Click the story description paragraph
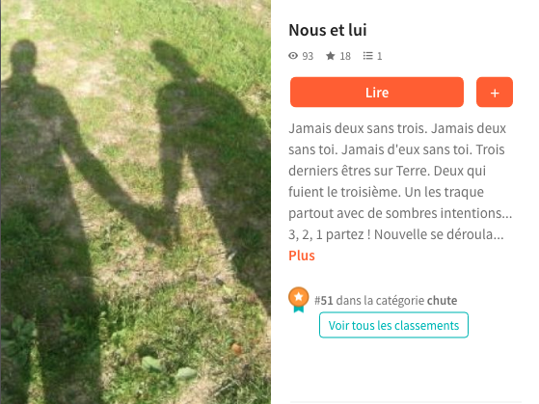Viewport: 539px width, 404px height. 400,181
